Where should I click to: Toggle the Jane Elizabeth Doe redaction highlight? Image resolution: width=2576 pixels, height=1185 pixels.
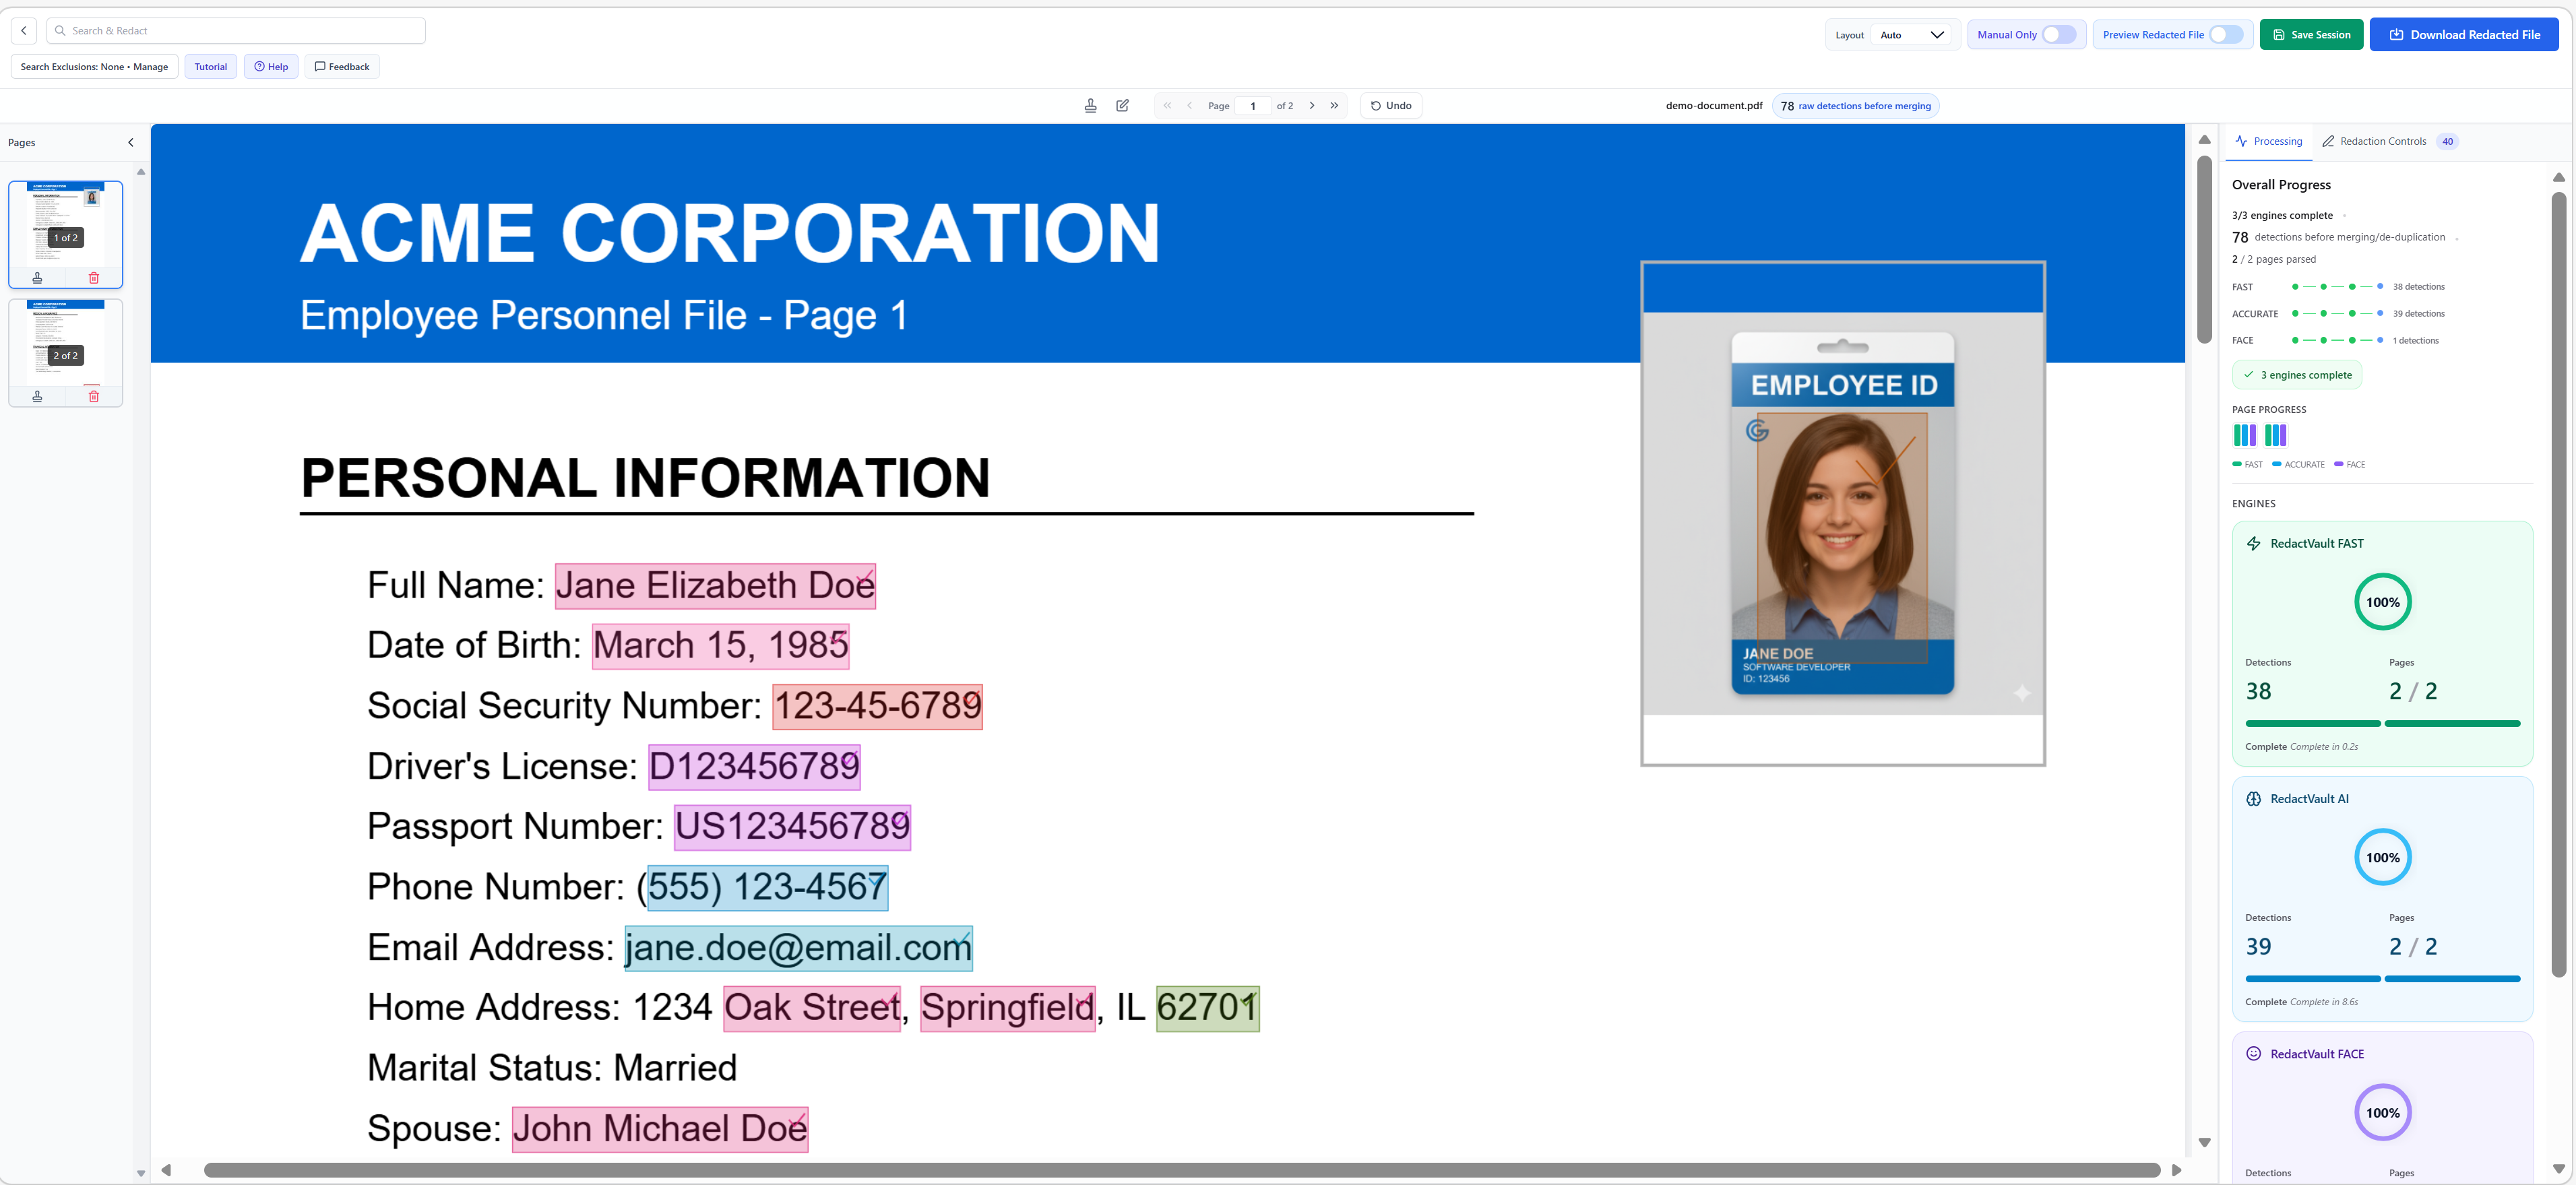click(715, 586)
